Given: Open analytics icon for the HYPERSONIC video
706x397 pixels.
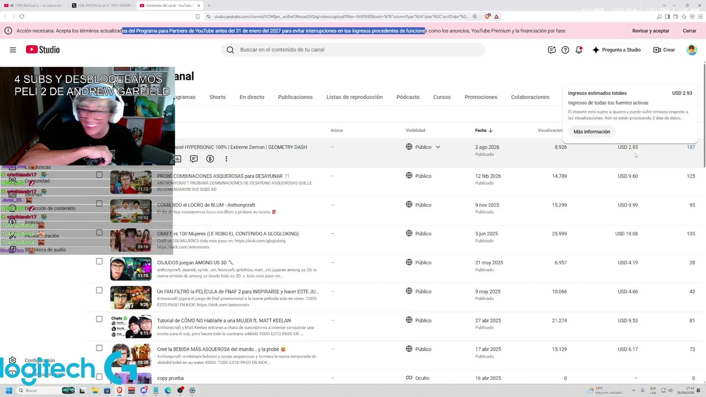Looking at the screenshot, I should pos(178,159).
